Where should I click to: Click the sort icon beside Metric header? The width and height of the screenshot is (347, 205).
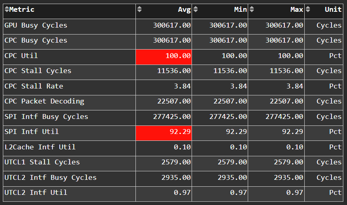tap(7, 9)
